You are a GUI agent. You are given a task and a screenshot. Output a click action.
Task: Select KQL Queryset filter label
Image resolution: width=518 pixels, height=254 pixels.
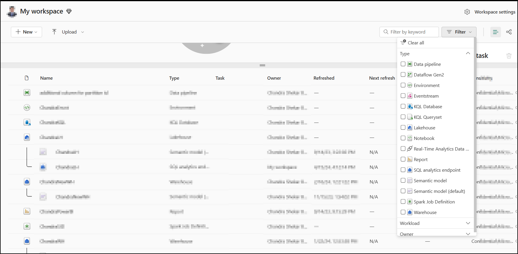click(x=428, y=117)
